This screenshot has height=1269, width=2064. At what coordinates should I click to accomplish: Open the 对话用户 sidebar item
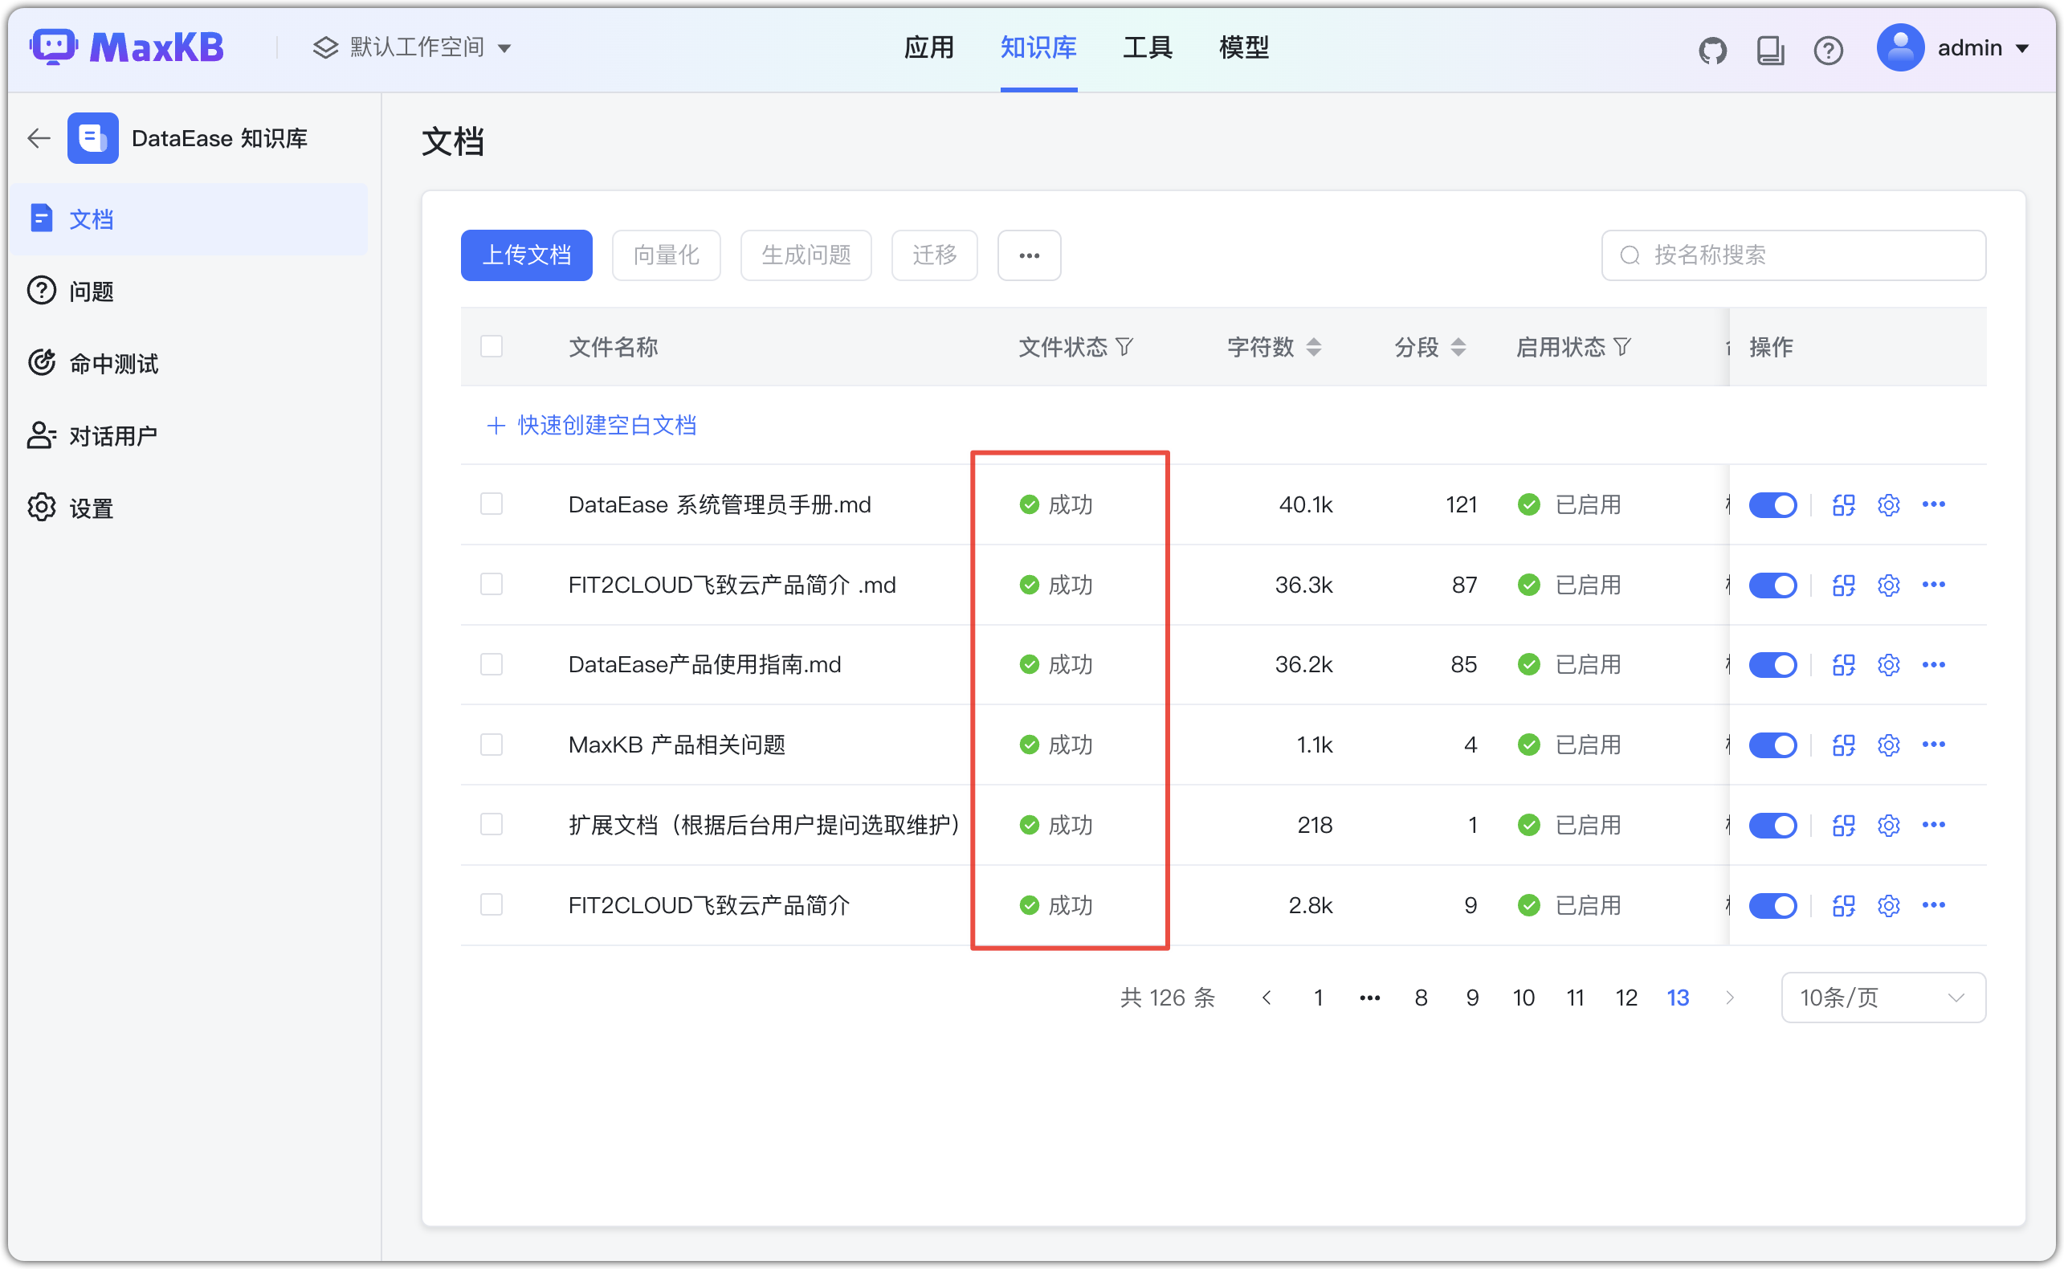pos(189,435)
